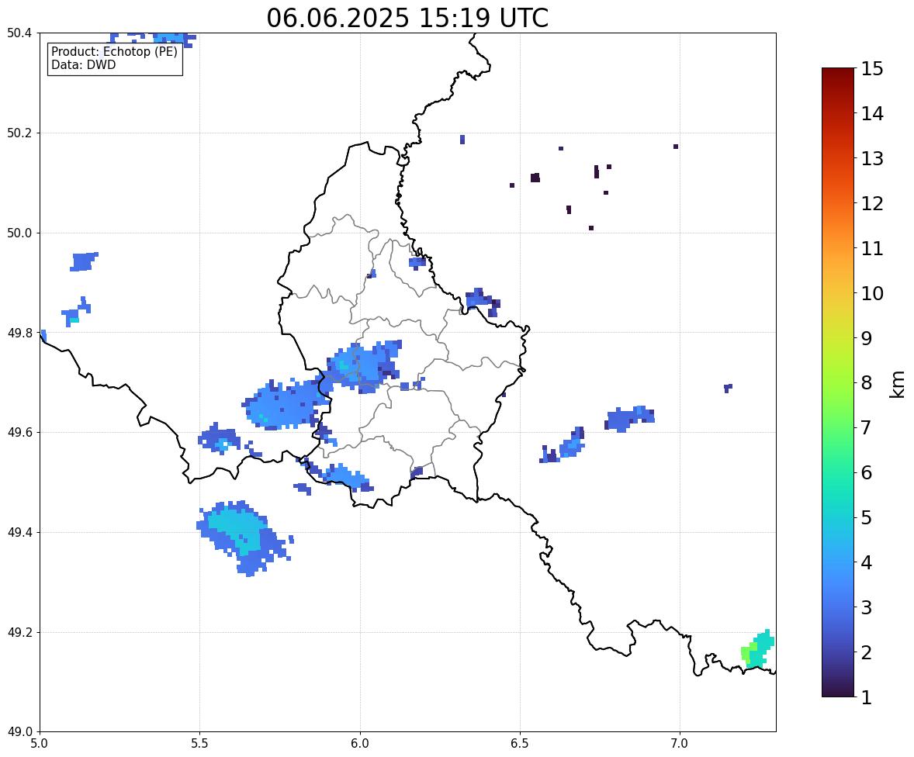Screen dimensions: 914x757
Task: Click latitude axis label '49.0'
Action: click(19, 732)
